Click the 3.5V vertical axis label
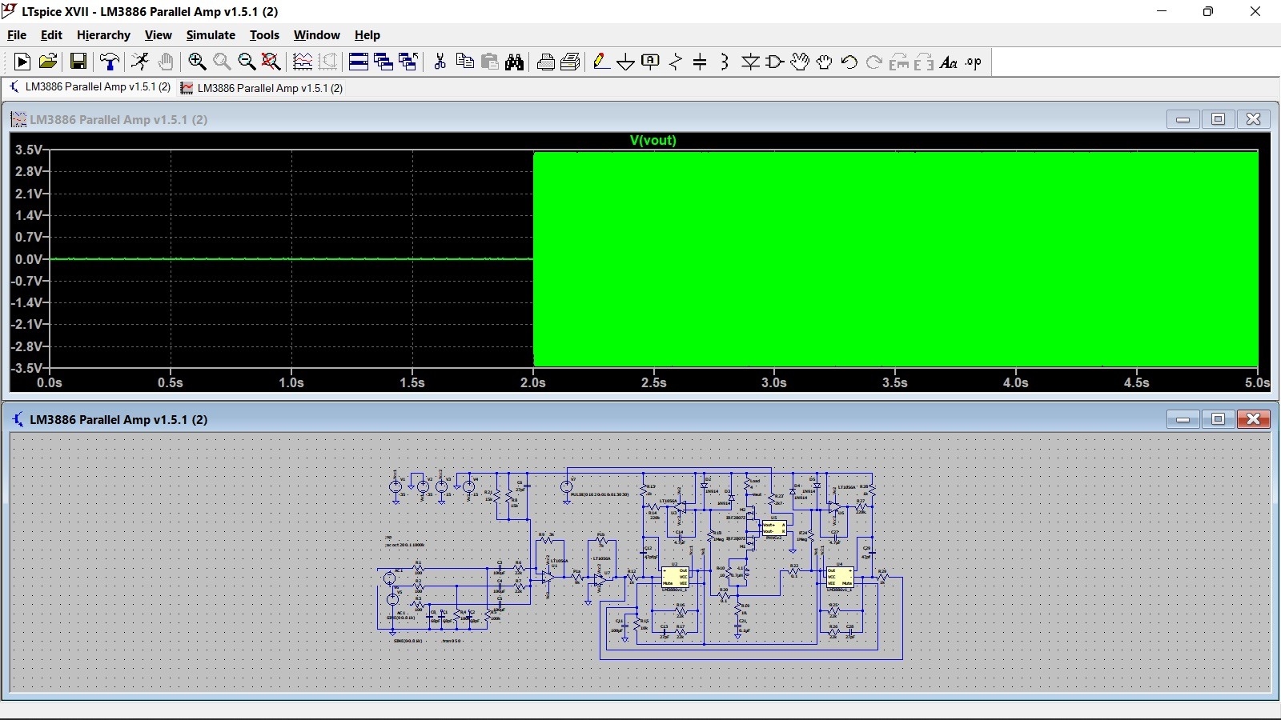Image resolution: width=1281 pixels, height=720 pixels. click(x=29, y=150)
